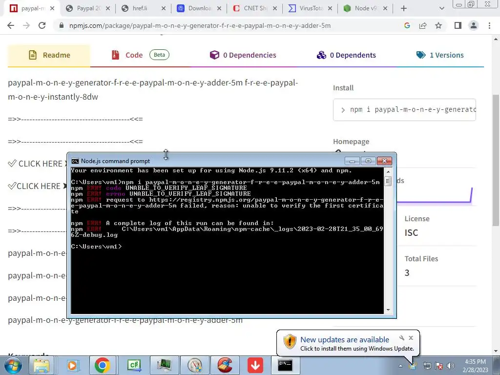Toggle the Chrome side panel
500x375 pixels.
pyautogui.click(x=458, y=25)
